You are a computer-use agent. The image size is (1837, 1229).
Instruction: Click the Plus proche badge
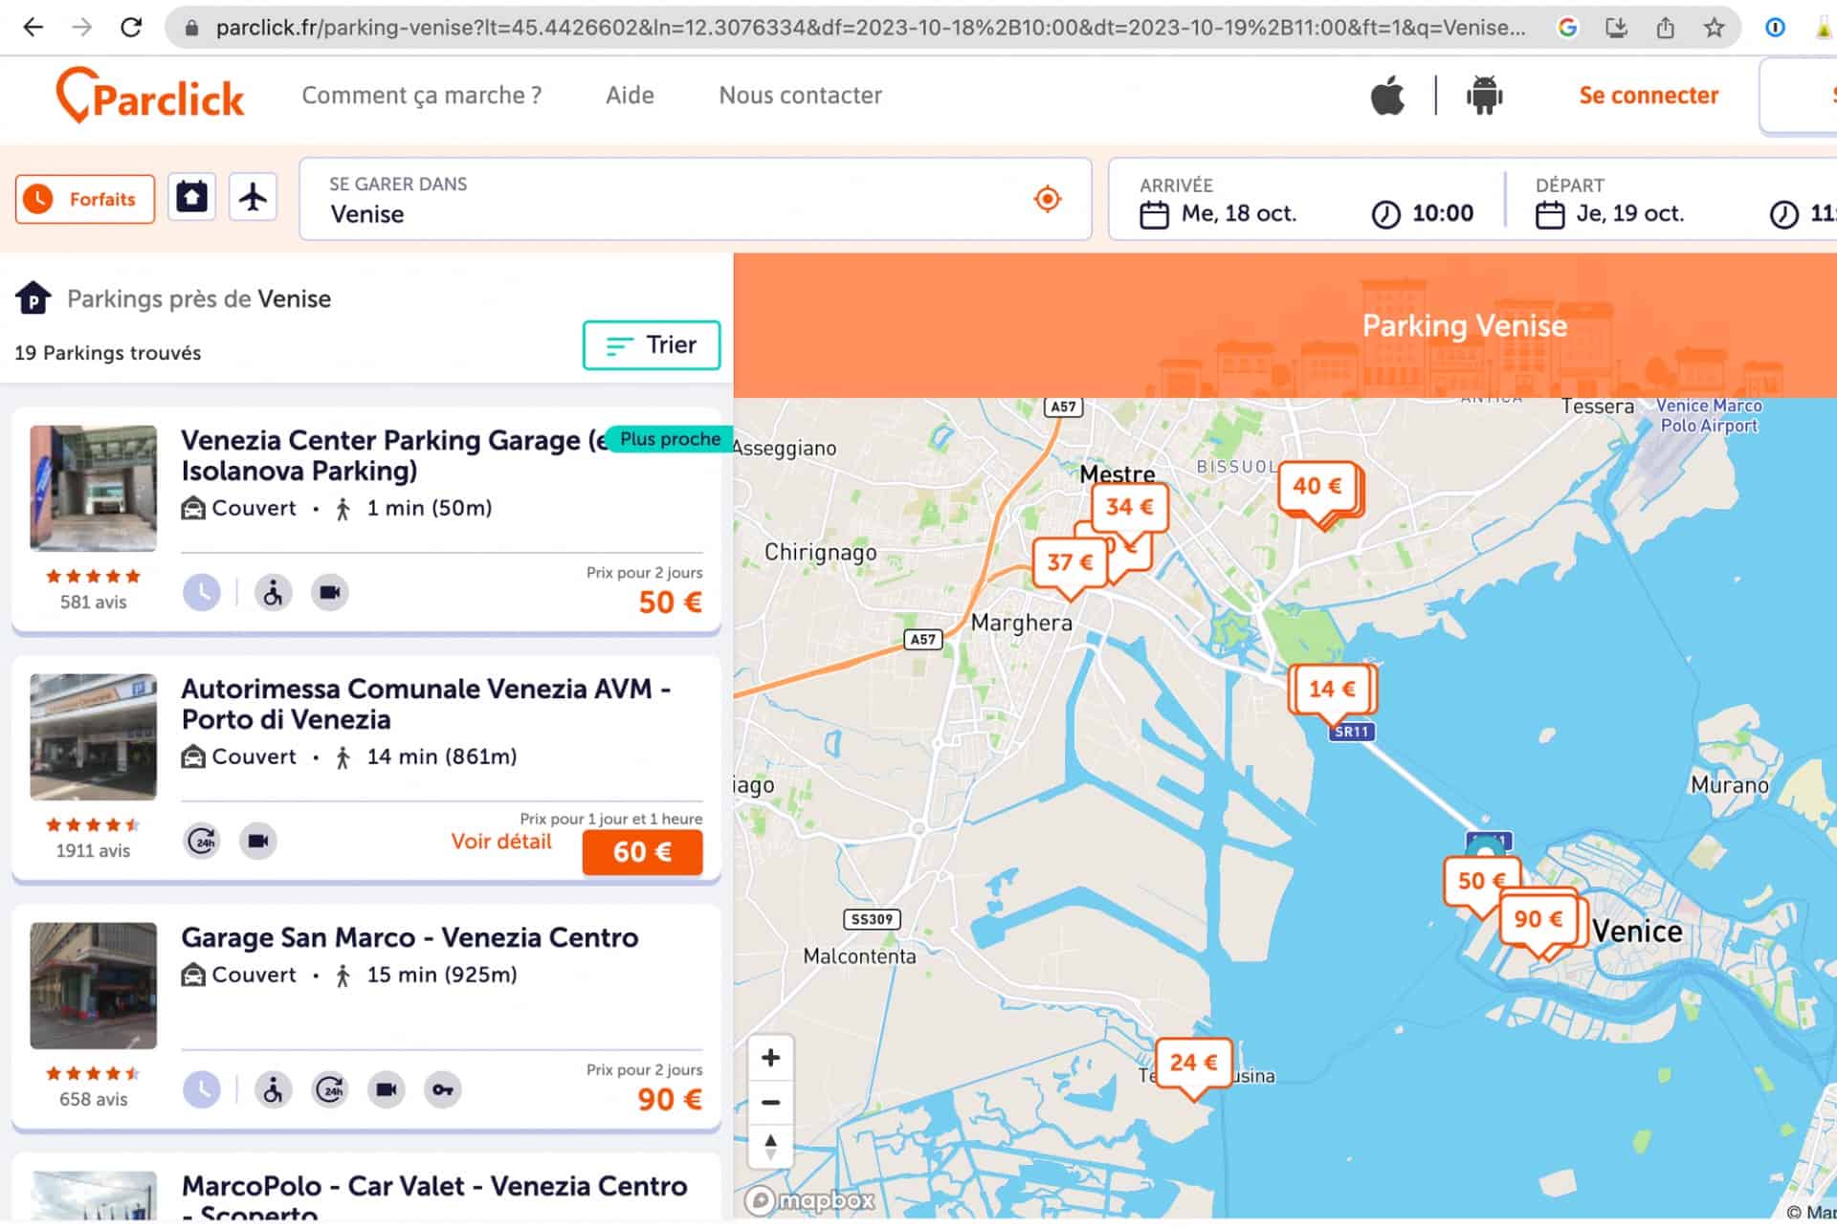click(670, 439)
